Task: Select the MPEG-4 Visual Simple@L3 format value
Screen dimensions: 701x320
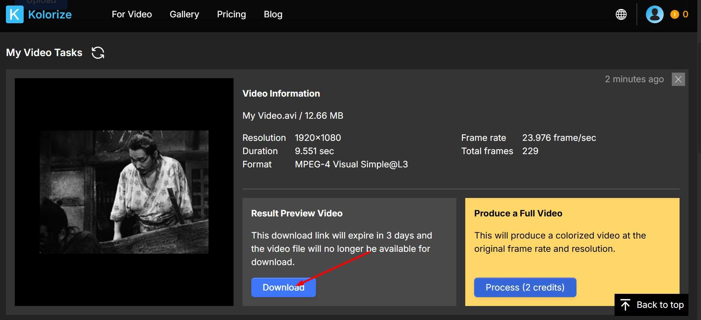Action: [351, 164]
